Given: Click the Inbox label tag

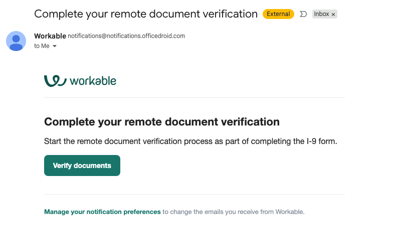Looking at the screenshot, I should 321,14.
